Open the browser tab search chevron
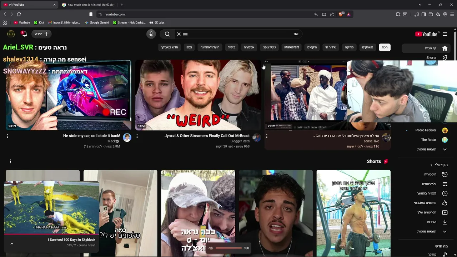Viewport: 457px width, 257px height. coord(420,5)
